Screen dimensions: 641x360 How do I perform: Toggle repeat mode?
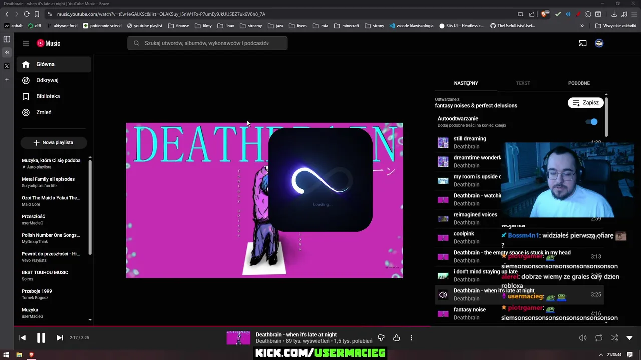click(x=599, y=338)
